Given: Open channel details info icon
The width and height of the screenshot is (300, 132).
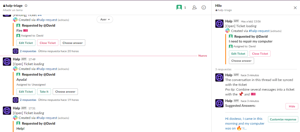Looking at the screenshot, I should 204,7.
